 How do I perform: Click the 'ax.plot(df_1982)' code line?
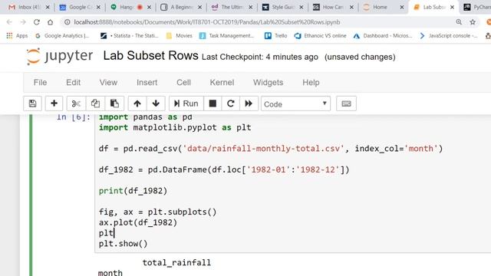(138, 222)
